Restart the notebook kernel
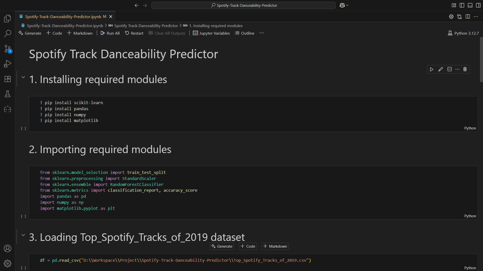483x271 pixels. tap(134, 33)
